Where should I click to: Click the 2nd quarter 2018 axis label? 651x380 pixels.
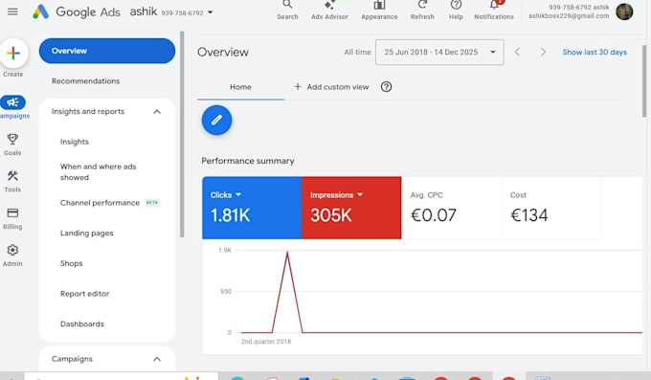click(266, 342)
